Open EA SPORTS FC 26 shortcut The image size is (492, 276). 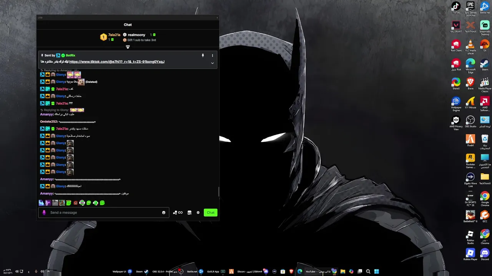470,199
